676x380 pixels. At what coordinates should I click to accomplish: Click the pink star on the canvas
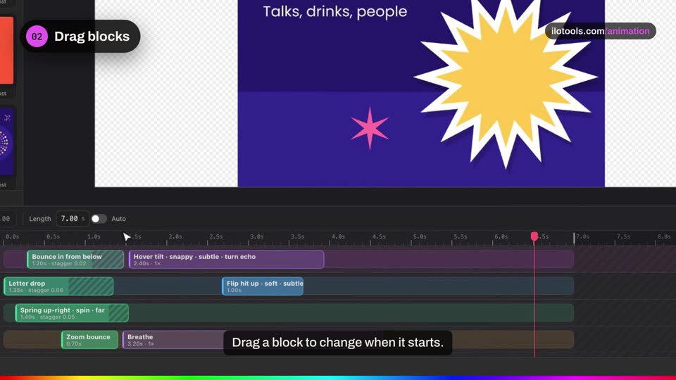pyautogui.click(x=370, y=128)
